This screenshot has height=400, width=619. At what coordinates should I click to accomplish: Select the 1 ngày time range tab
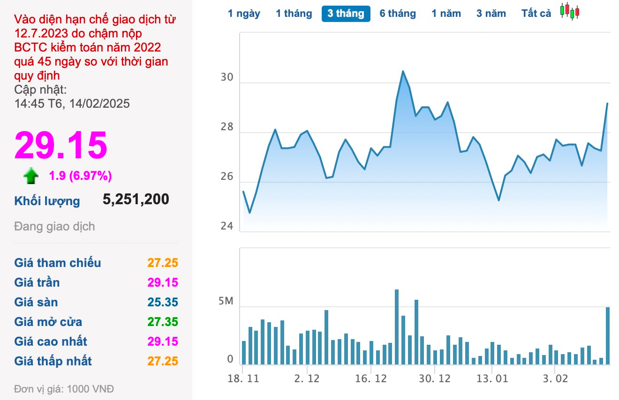point(244,14)
